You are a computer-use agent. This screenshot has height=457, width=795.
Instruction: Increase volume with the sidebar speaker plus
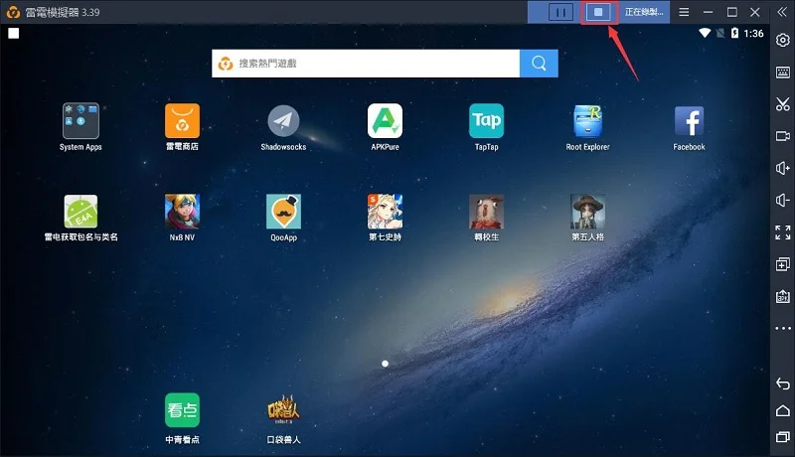783,168
